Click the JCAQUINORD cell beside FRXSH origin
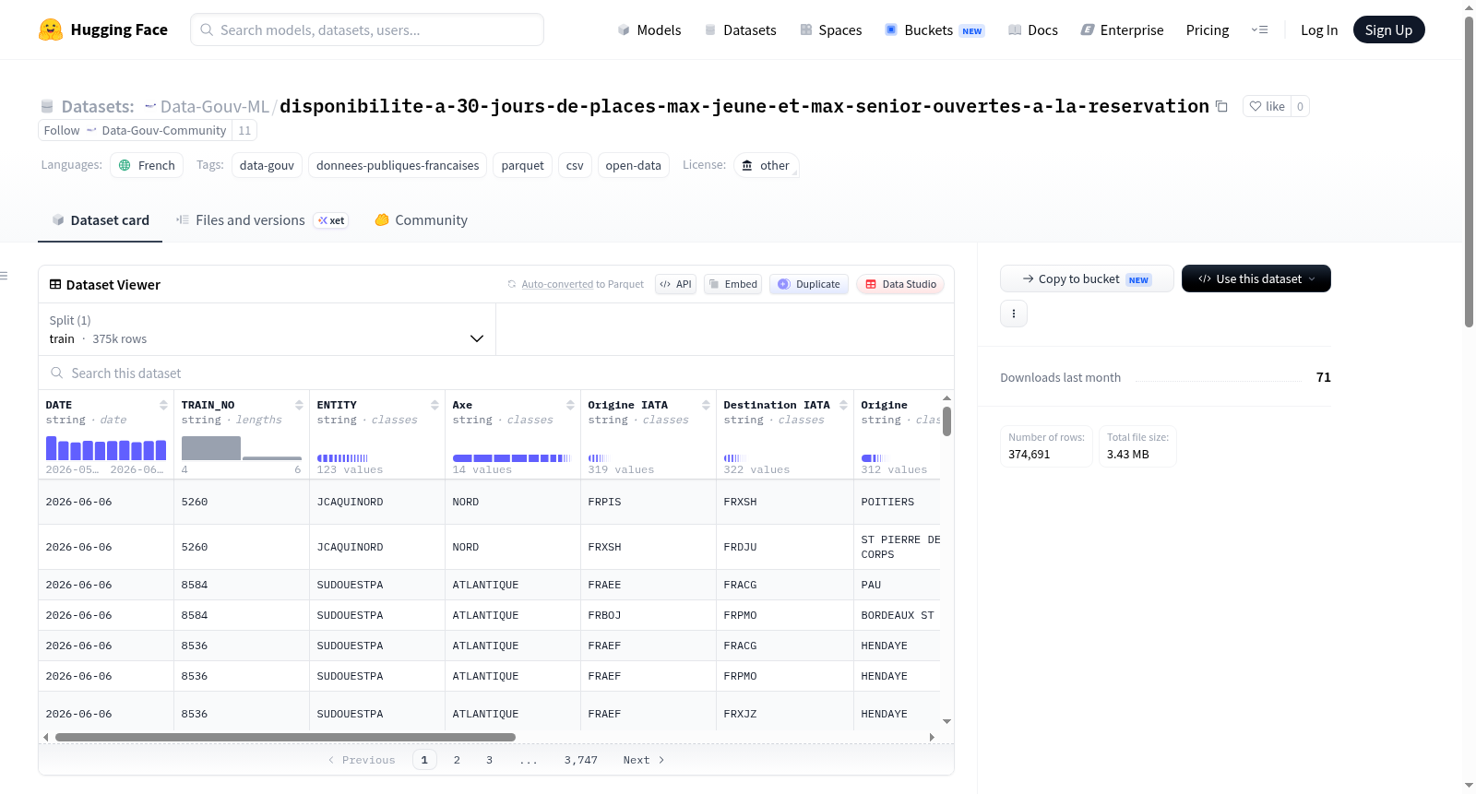This screenshot has width=1476, height=794. 377,547
